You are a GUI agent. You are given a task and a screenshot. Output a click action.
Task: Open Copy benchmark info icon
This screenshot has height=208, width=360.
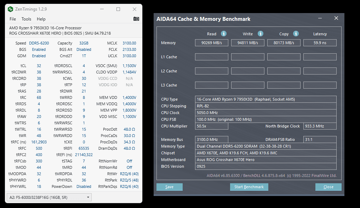click(296, 34)
